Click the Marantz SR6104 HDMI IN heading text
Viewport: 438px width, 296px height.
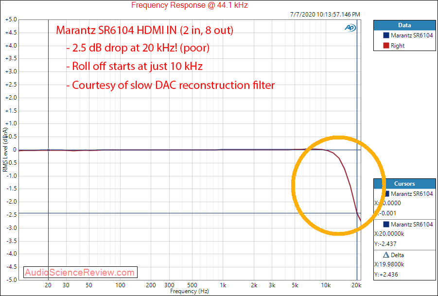(145, 30)
